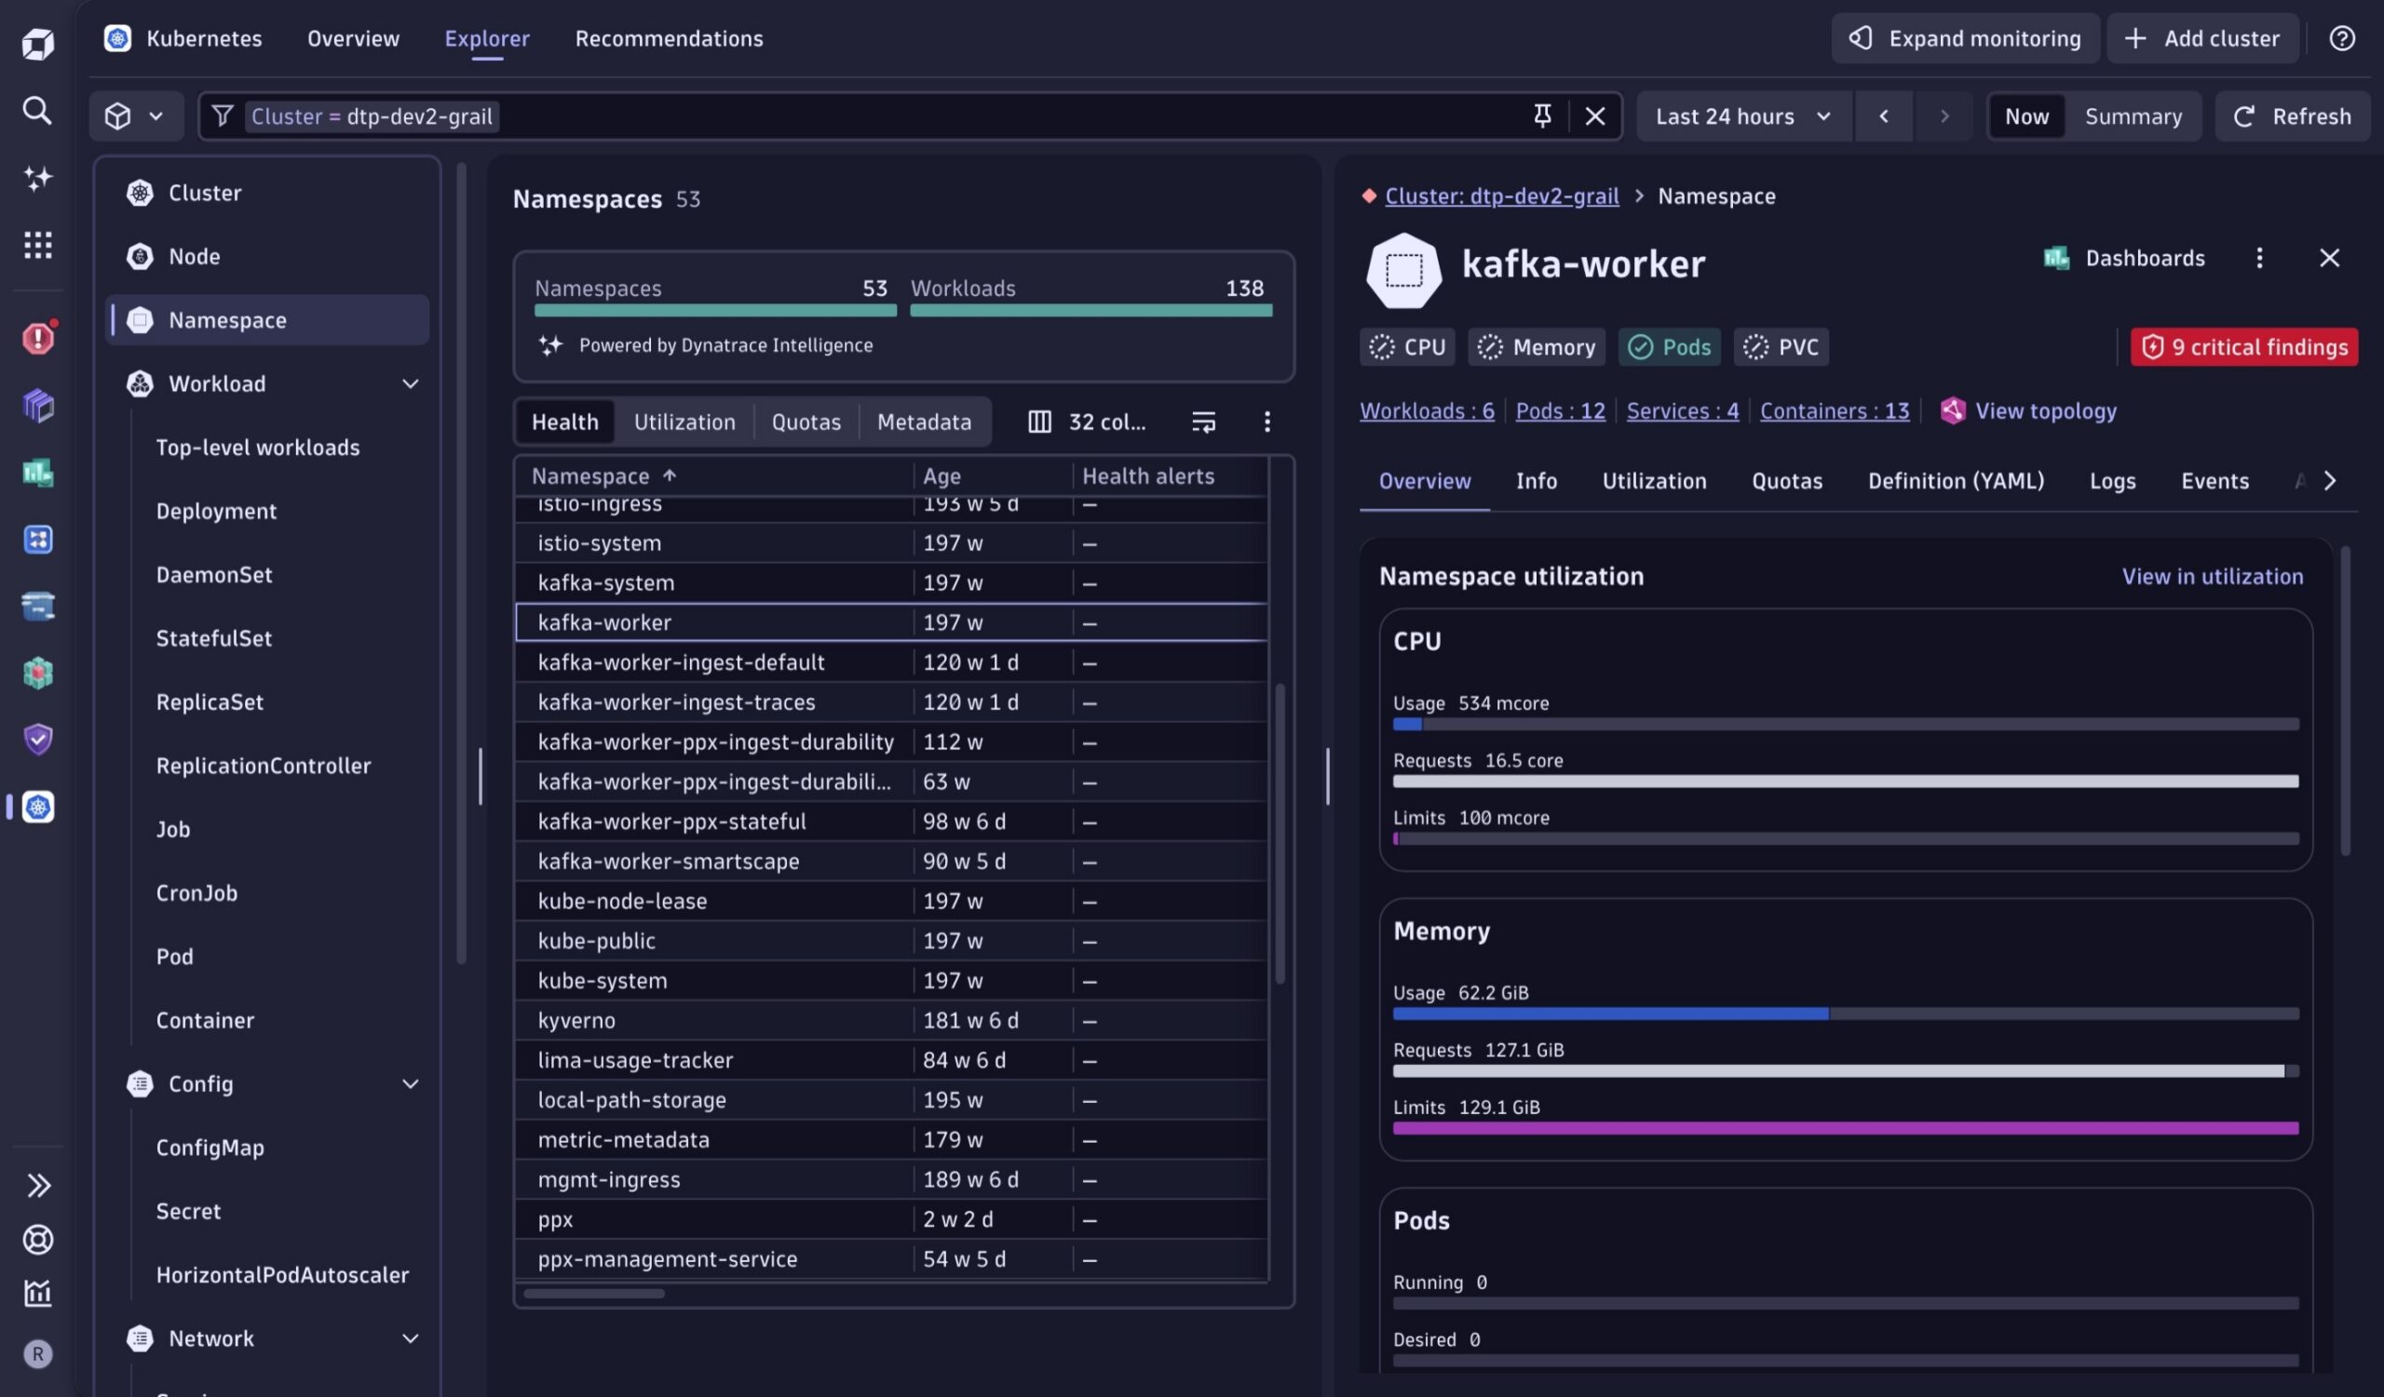Viewport: 2384px width, 1397px height.
Task: Click the Add cluster button
Action: [x=2202, y=39]
